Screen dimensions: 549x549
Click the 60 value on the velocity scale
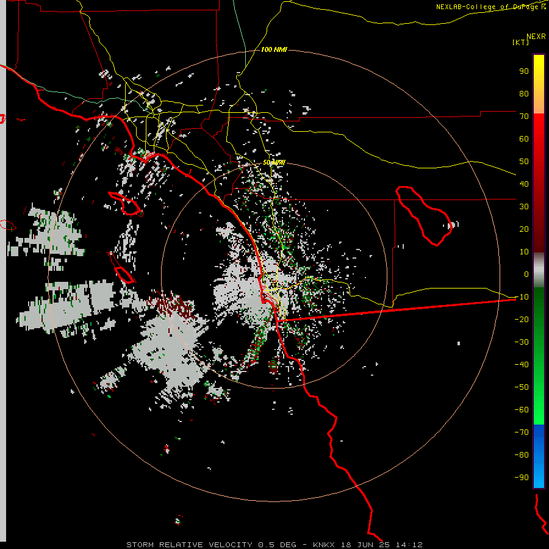click(x=524, y=138)
